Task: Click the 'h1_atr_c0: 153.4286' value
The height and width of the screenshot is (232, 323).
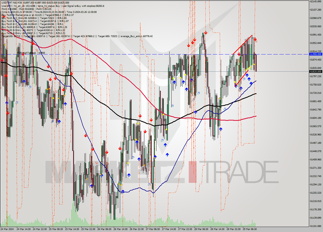Action: 25,6
